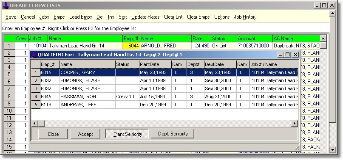Click row header 4 in the qualified list

tap(36, 97)
